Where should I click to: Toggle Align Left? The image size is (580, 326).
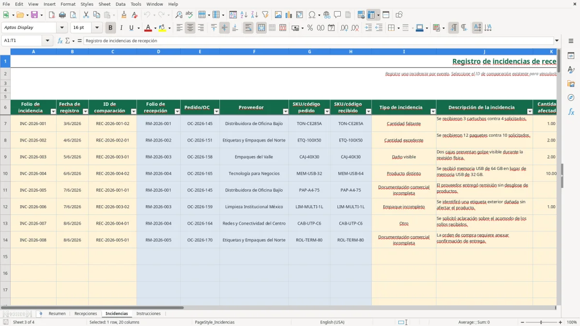point(179,28)
